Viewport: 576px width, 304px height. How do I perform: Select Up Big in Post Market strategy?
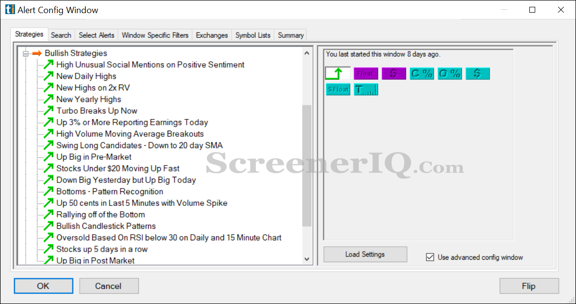96,260
